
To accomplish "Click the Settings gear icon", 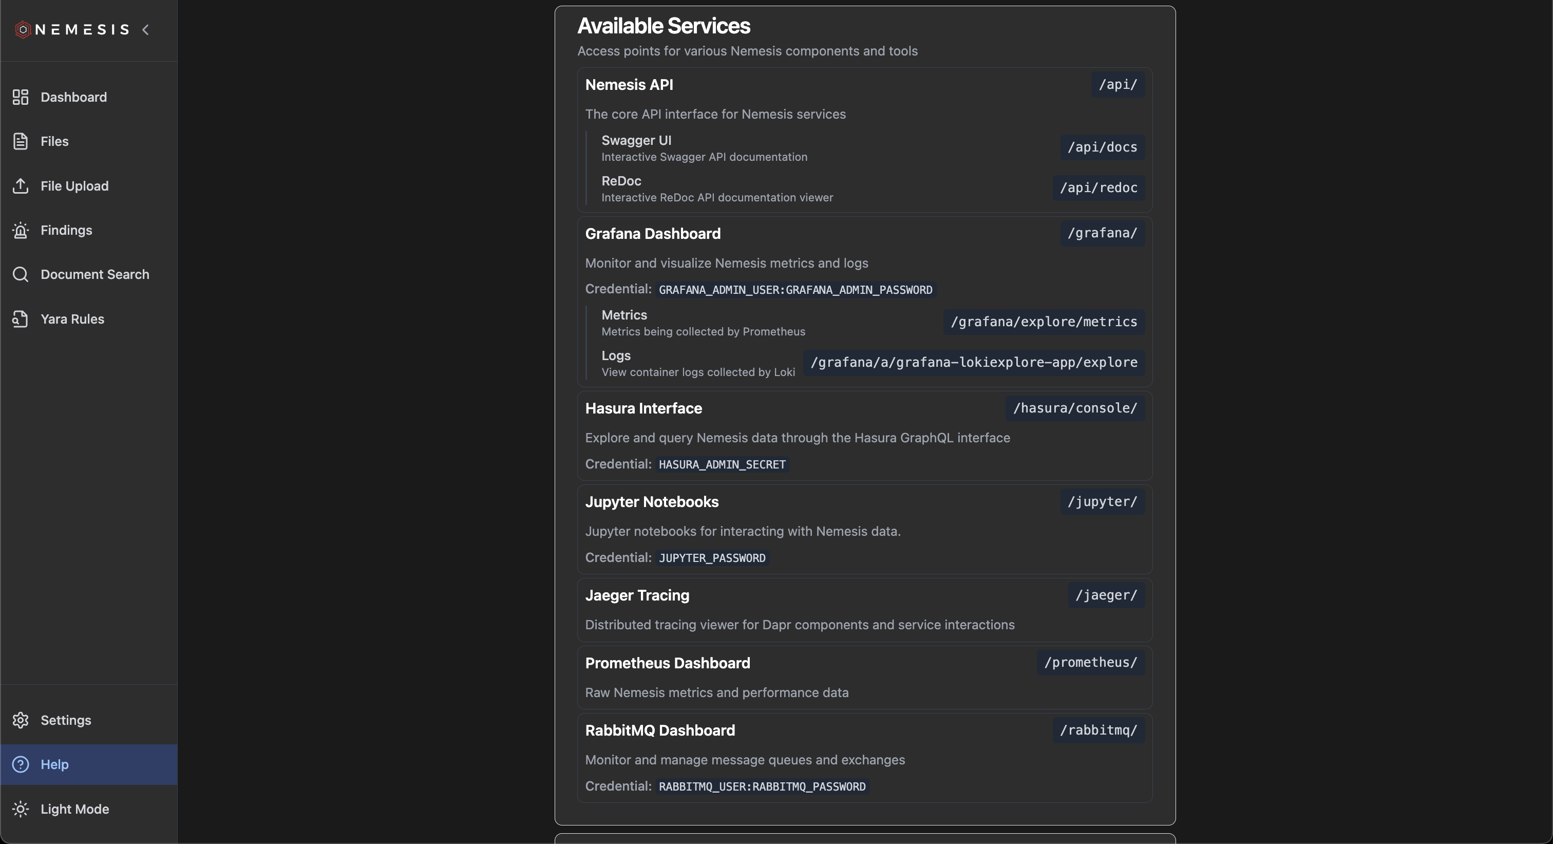I will point(21,720).
